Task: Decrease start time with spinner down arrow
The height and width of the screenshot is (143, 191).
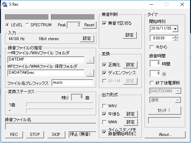Action: [x=175, y=39]
